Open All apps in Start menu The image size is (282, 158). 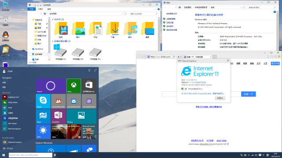point(8,148)
